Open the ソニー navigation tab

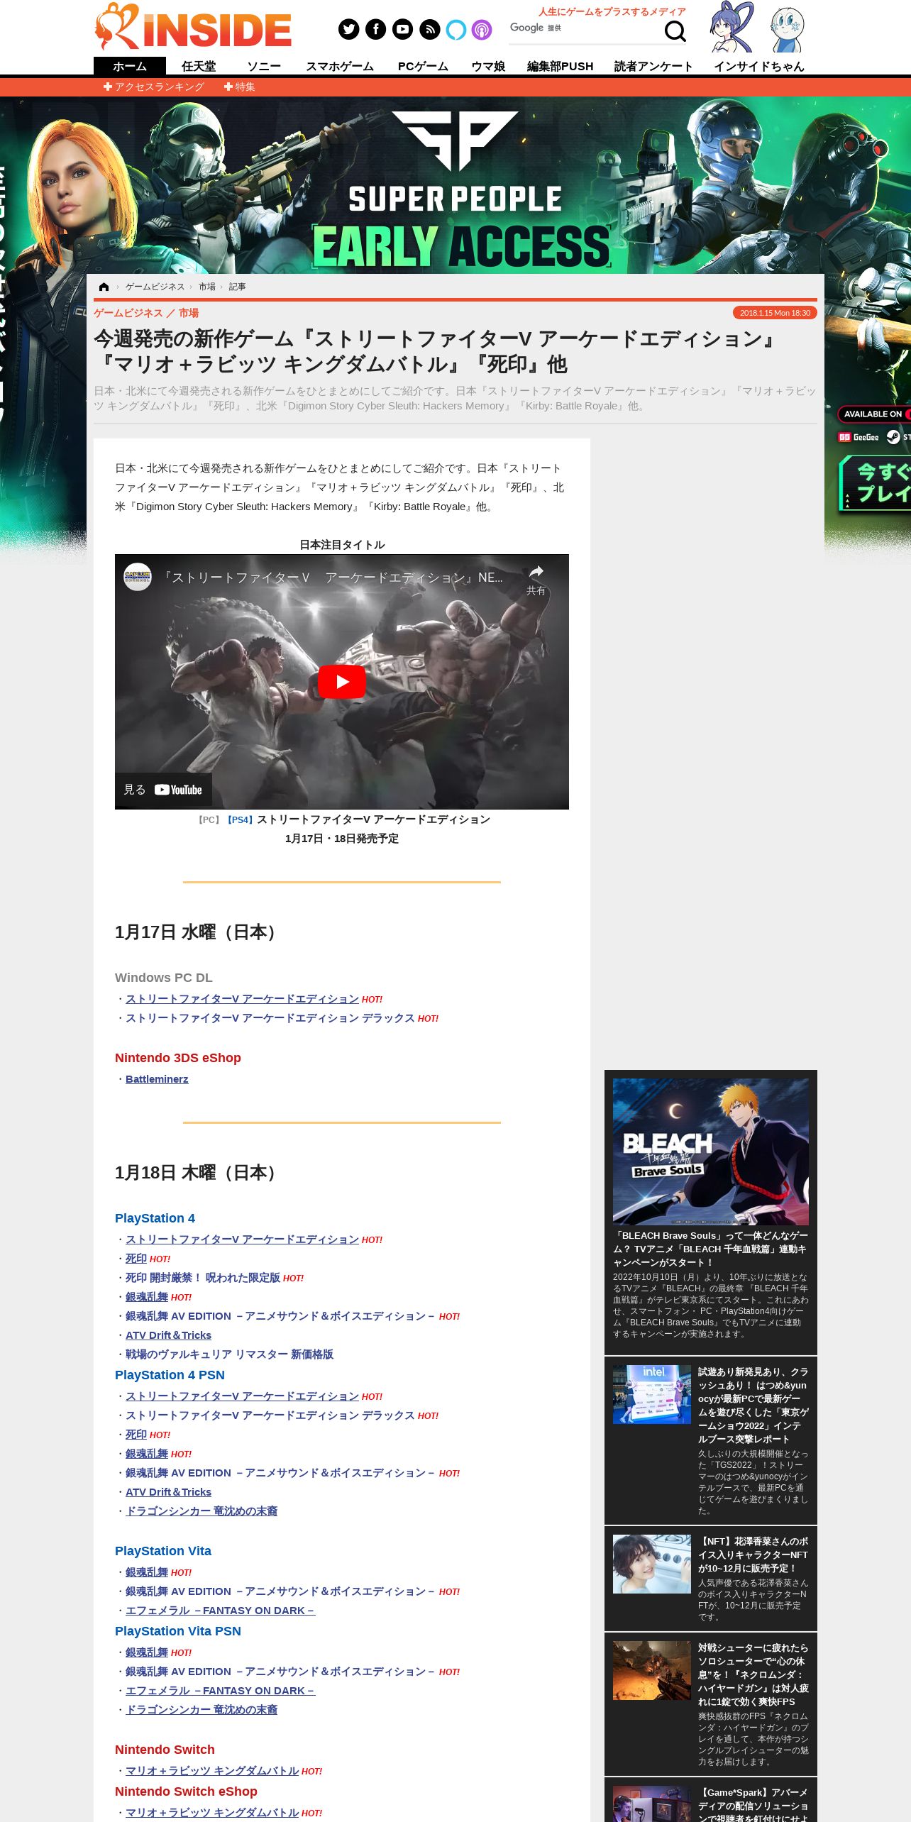coord(264,66)
